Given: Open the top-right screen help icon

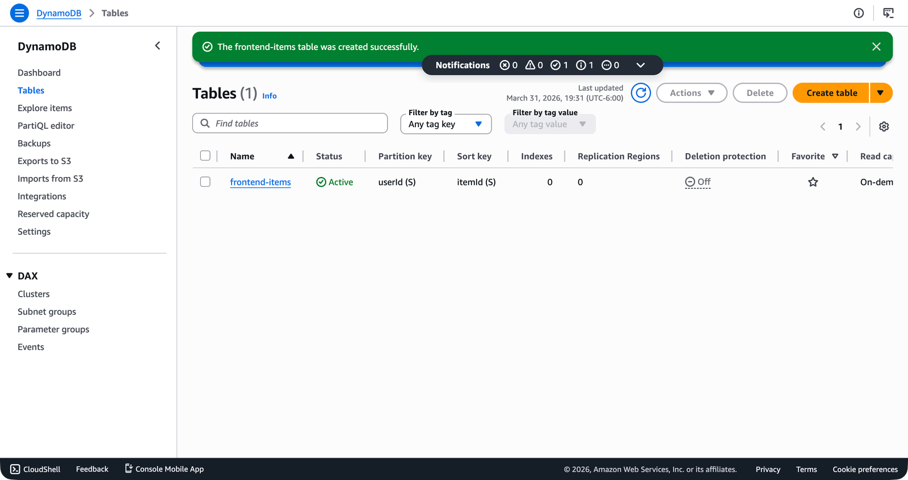Looking at the screenshot, I should point(888,13).
